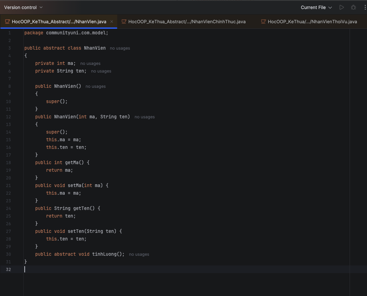Click the package communityuni.com.model statement
Screen dimensions: 367x296
pos(66,33)
